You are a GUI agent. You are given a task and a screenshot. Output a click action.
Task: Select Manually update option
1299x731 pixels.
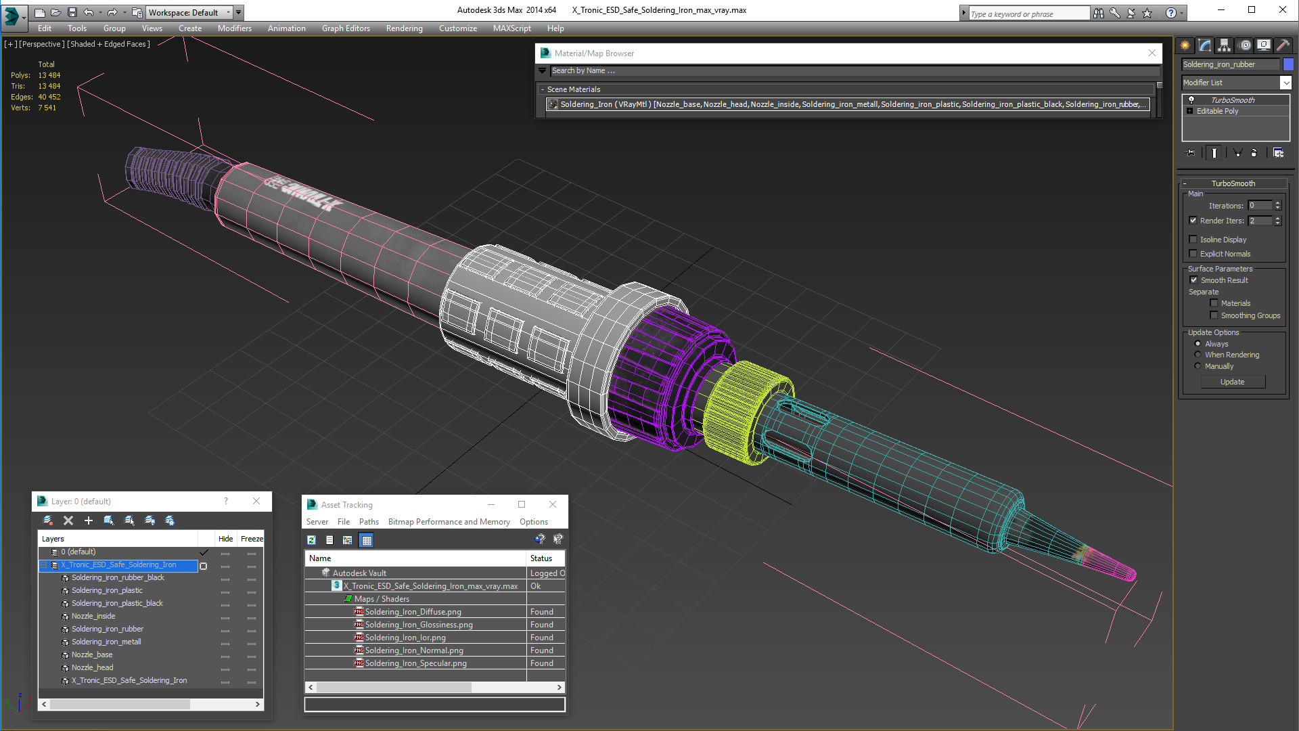1198,366
